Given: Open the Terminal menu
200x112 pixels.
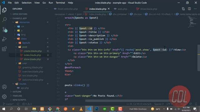Looking at the screenshot, I should point(60,3).
